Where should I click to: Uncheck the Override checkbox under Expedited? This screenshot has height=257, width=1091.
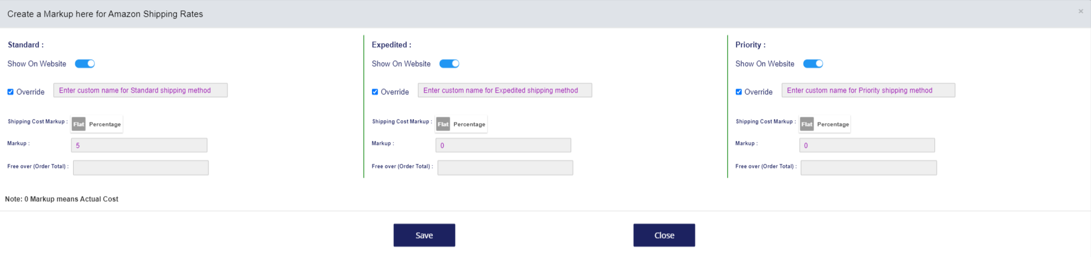tap(375, 92)
